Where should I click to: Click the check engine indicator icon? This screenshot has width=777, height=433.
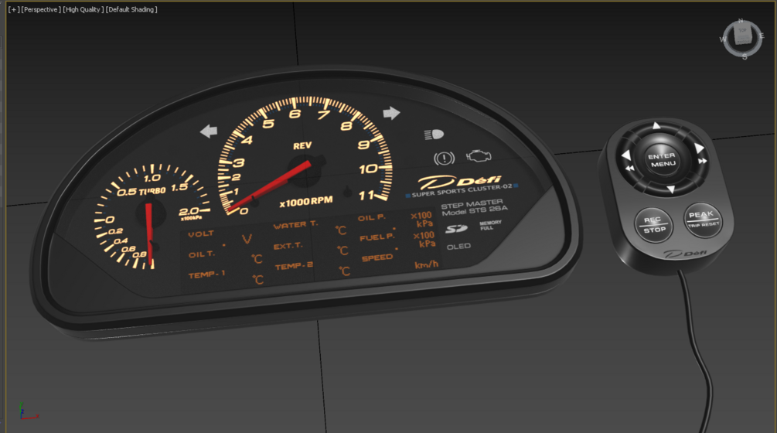(479, 156)
